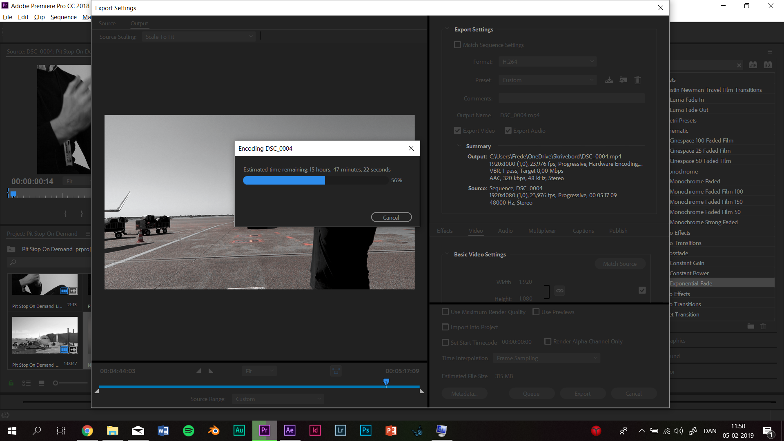Check Import Into Project
Screen dimensions: 784x441
[445, 327]
